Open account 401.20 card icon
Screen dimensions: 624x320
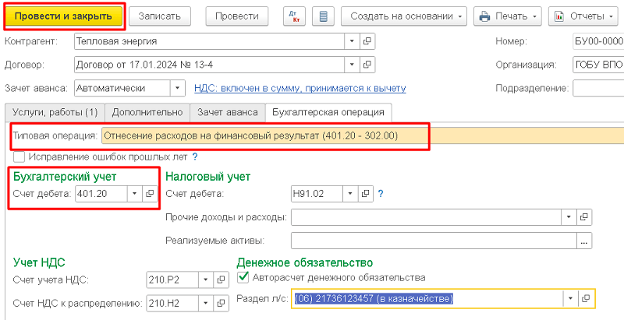(150, 194)
